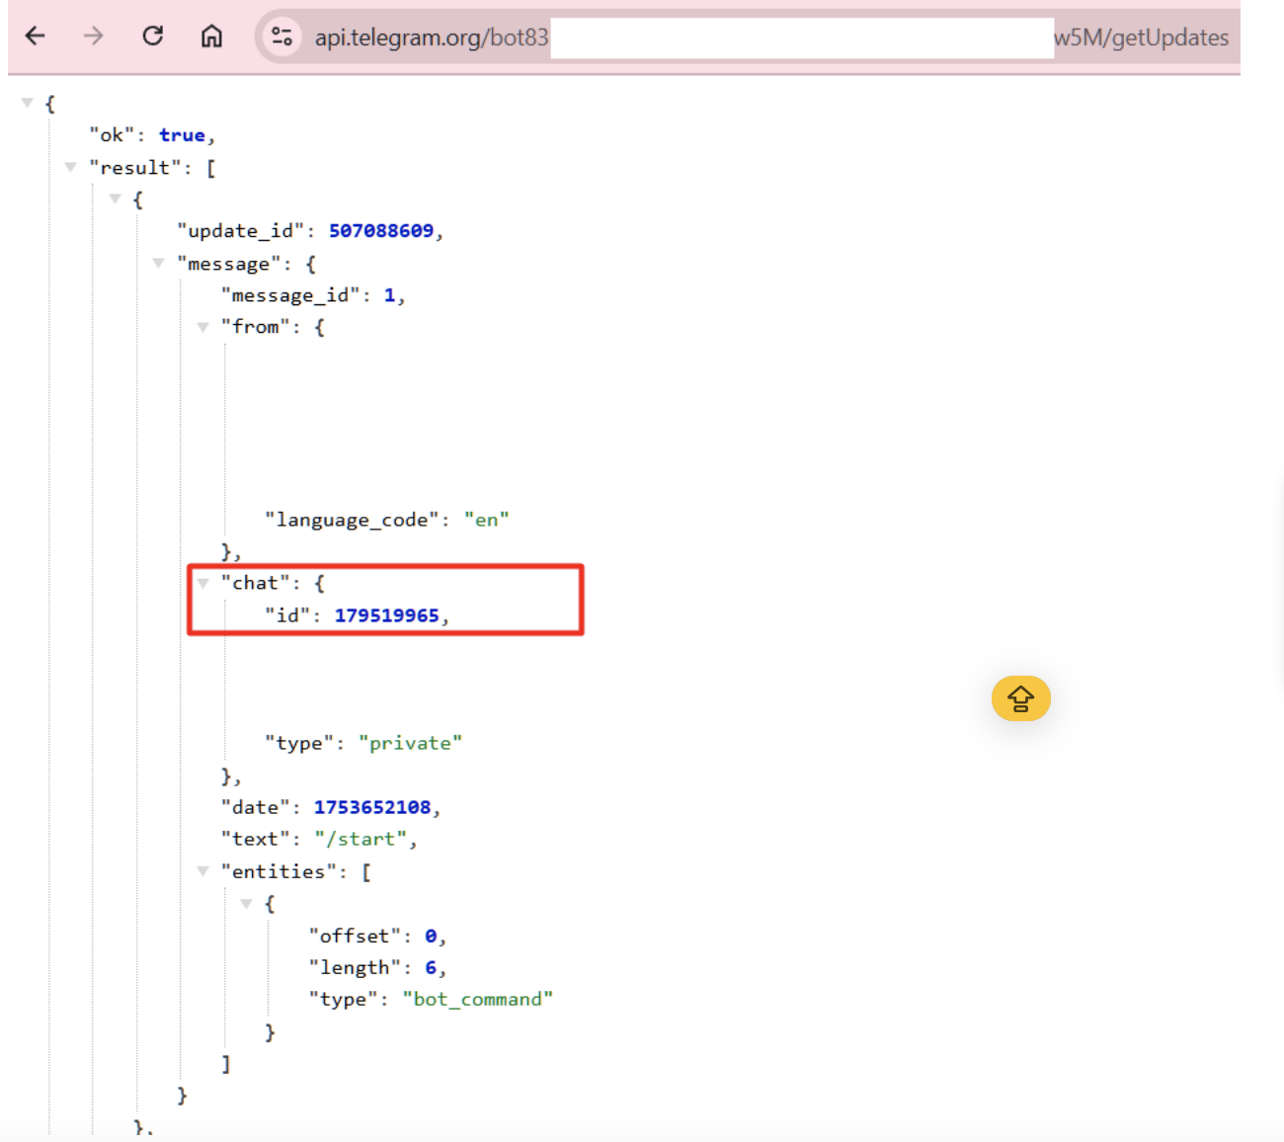Collapse the "chat" object
This screenshot has height=1142, width=1284.
click(x=202, y=583)
